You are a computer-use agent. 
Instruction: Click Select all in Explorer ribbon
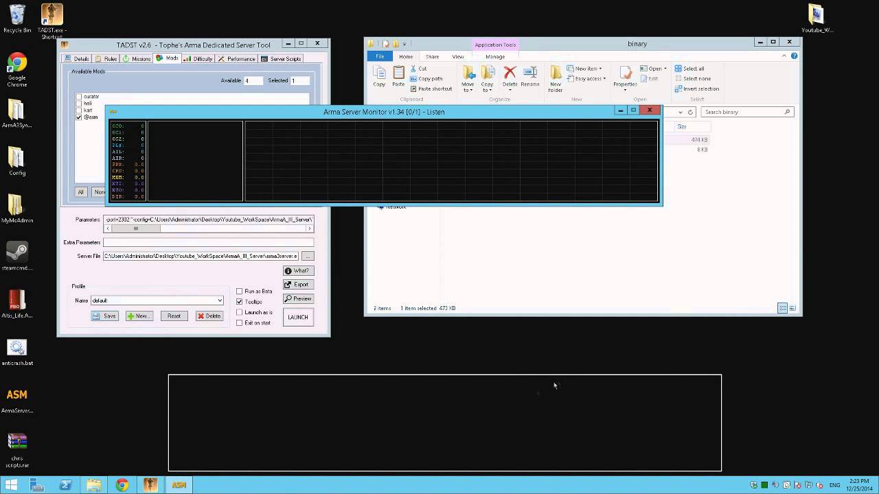click(x=689, y=69)
